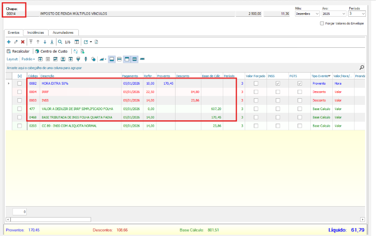This screenshot has width=376, height=236.
Task: Open the Período dropdown showing 3
Action: pos(363,14)
